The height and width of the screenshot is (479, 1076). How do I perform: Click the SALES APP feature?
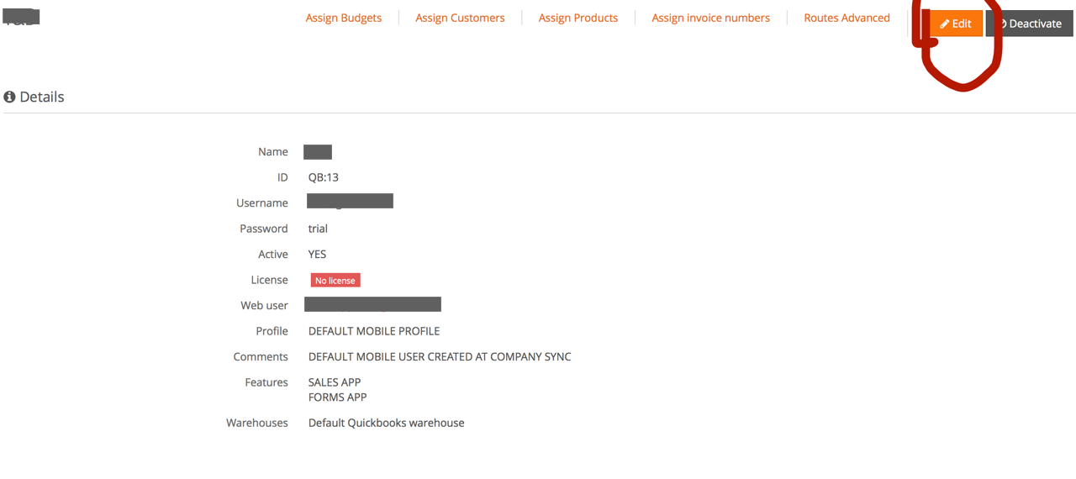pyautogui.click(x=335, y=382)
